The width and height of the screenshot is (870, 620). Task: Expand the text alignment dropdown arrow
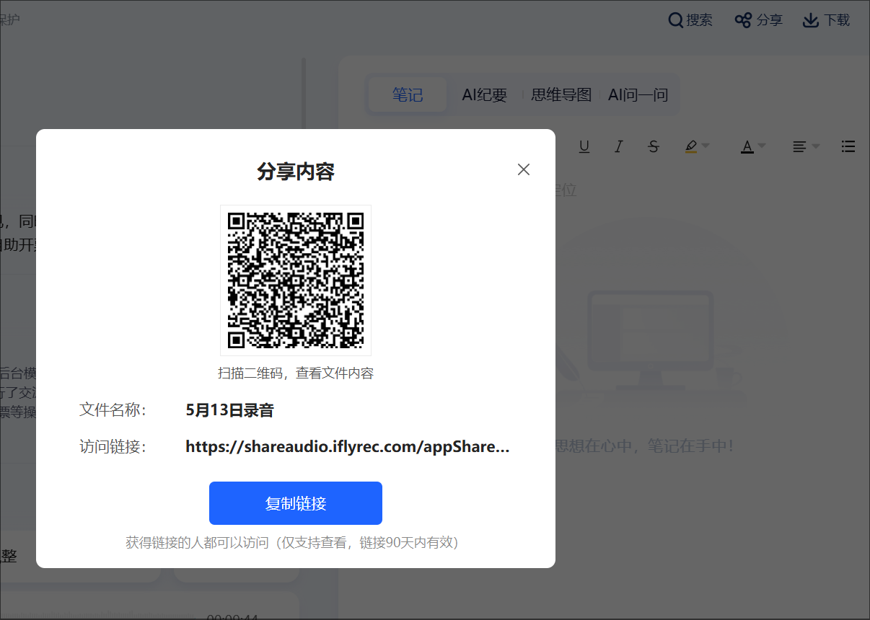[816, 146]
